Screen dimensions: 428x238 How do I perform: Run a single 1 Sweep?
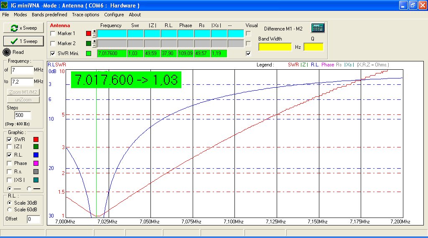(23, 41)
